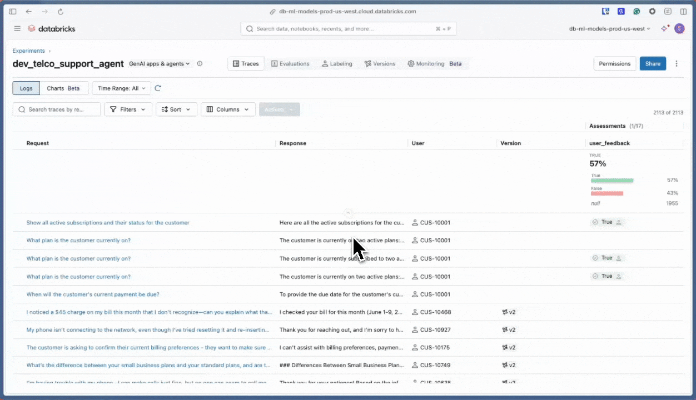Click the red False 43% bar

[x=607, y=193]
